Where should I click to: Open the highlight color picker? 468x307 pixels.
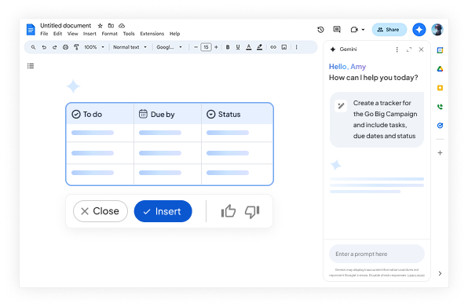point(259,47)
